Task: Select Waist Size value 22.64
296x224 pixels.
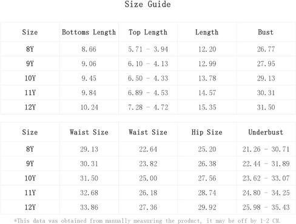Action: point(148,150)
